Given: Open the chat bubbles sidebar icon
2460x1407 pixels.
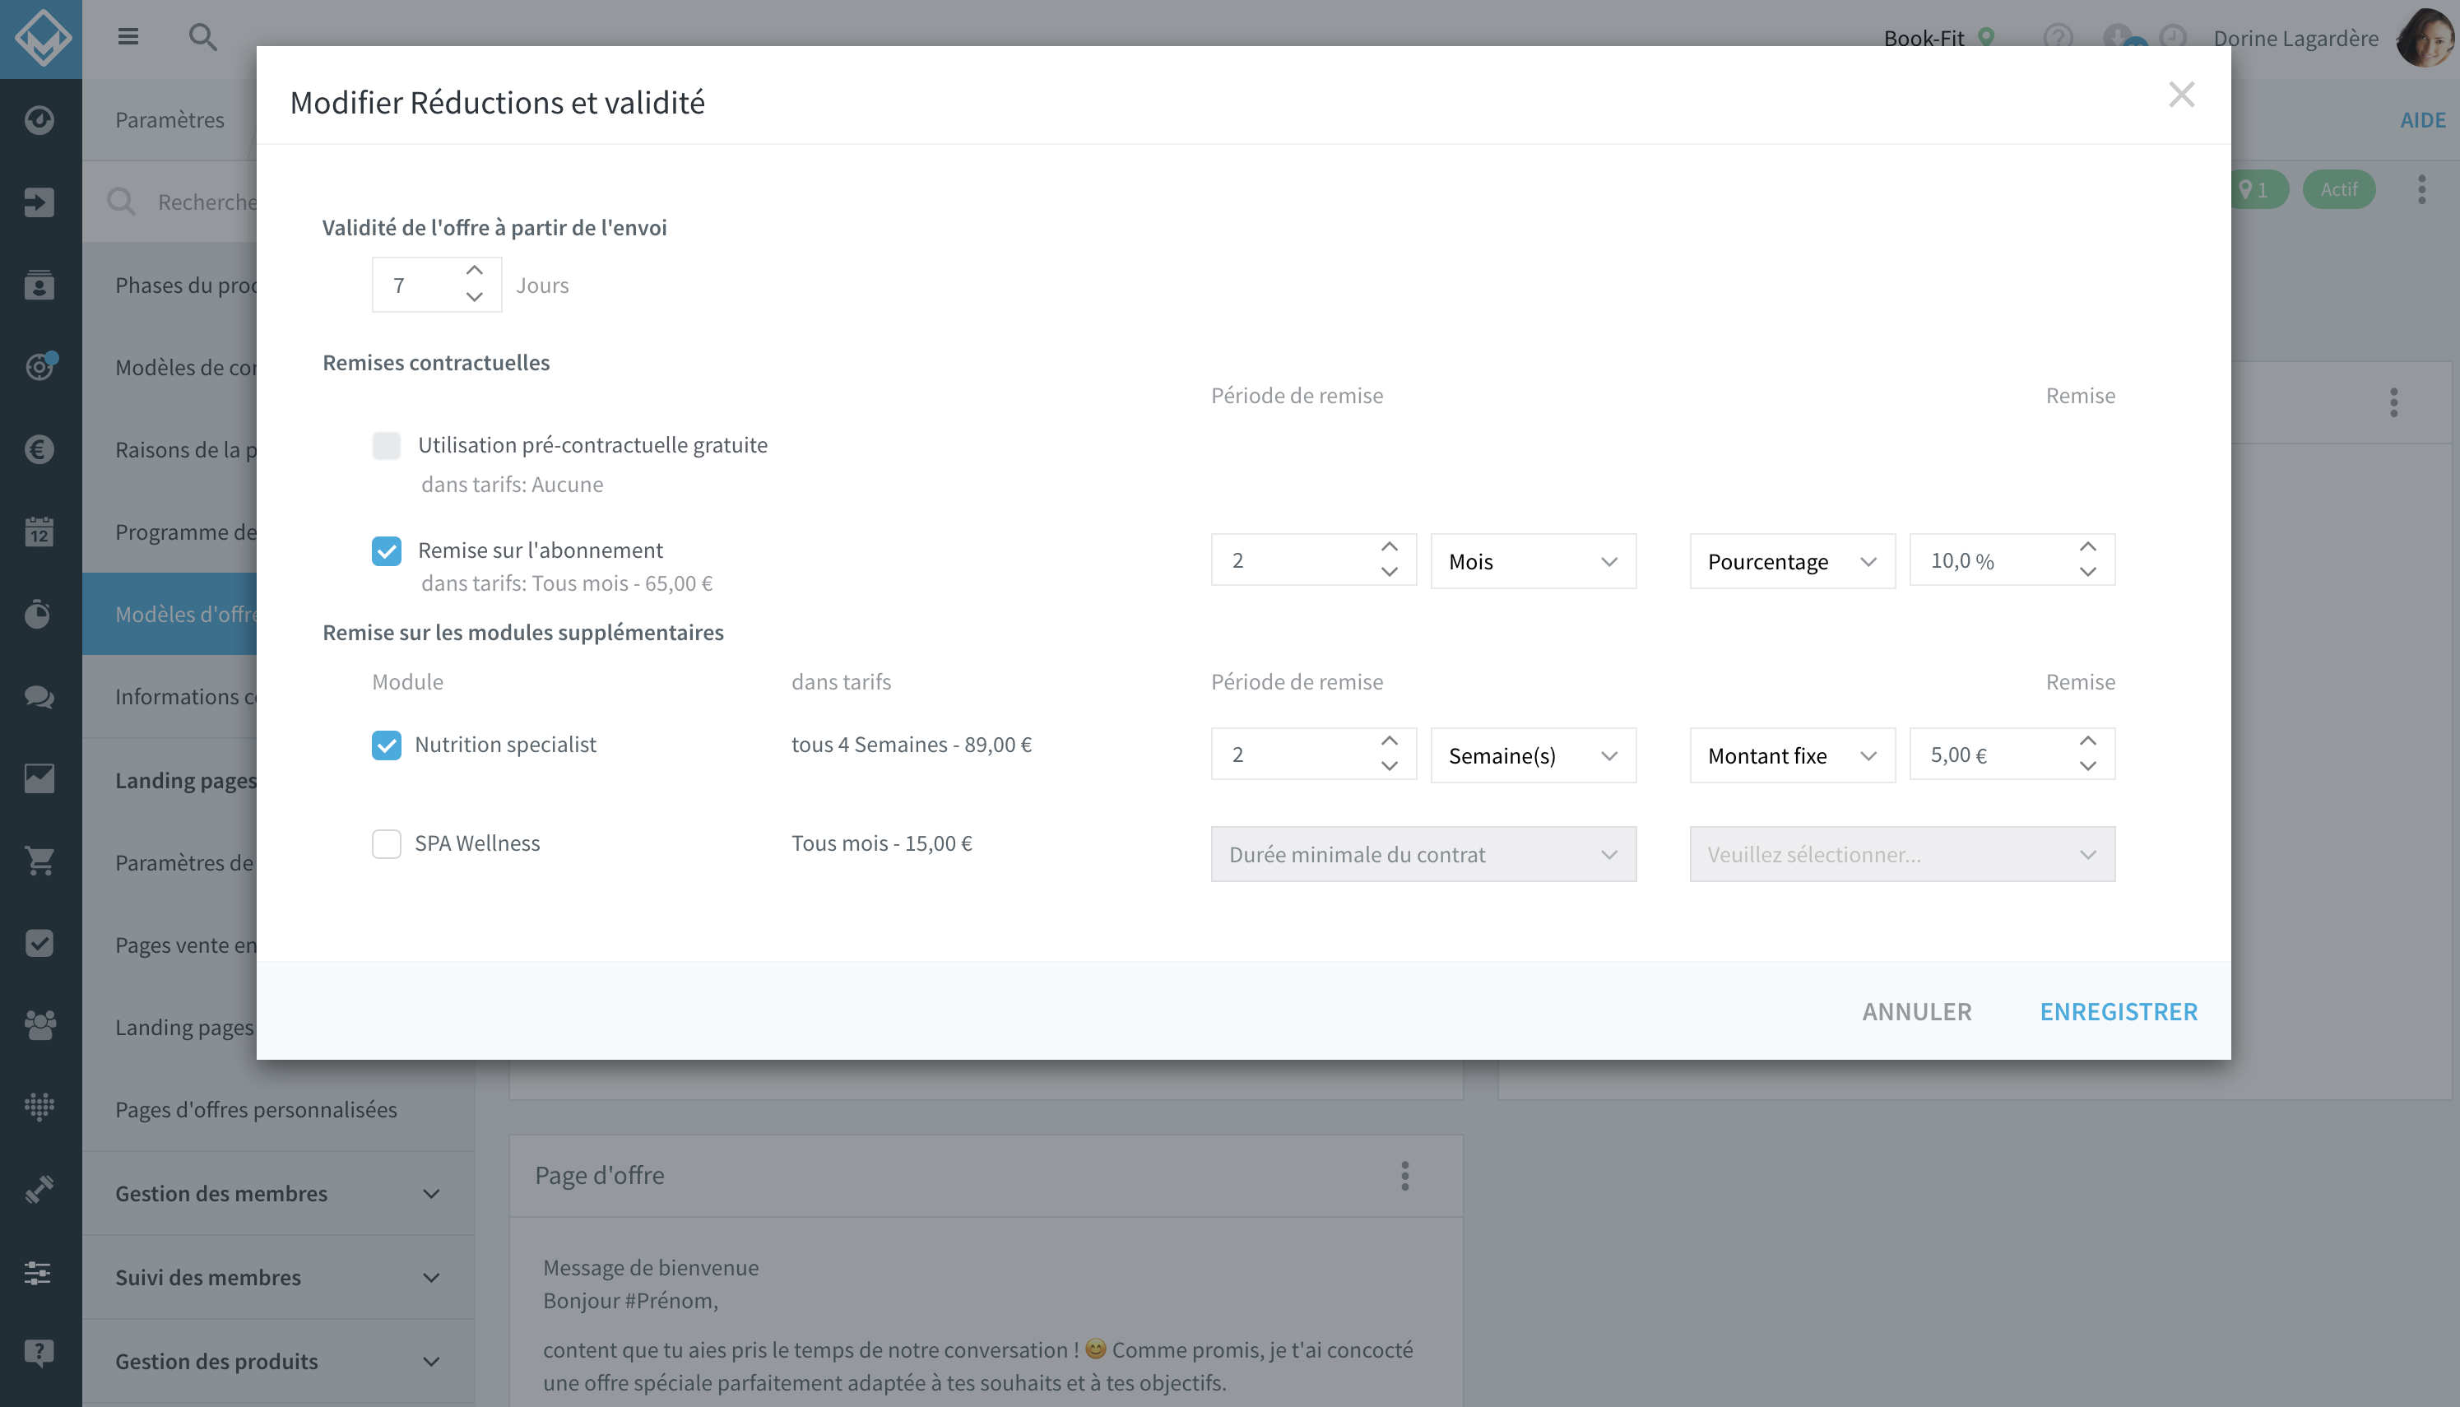Looking at the screenshot, I should (x=39, y=696).
